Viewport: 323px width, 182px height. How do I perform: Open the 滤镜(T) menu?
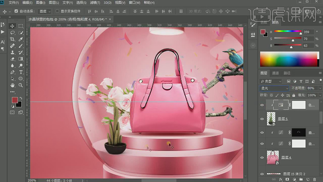(x=95, y=3)
